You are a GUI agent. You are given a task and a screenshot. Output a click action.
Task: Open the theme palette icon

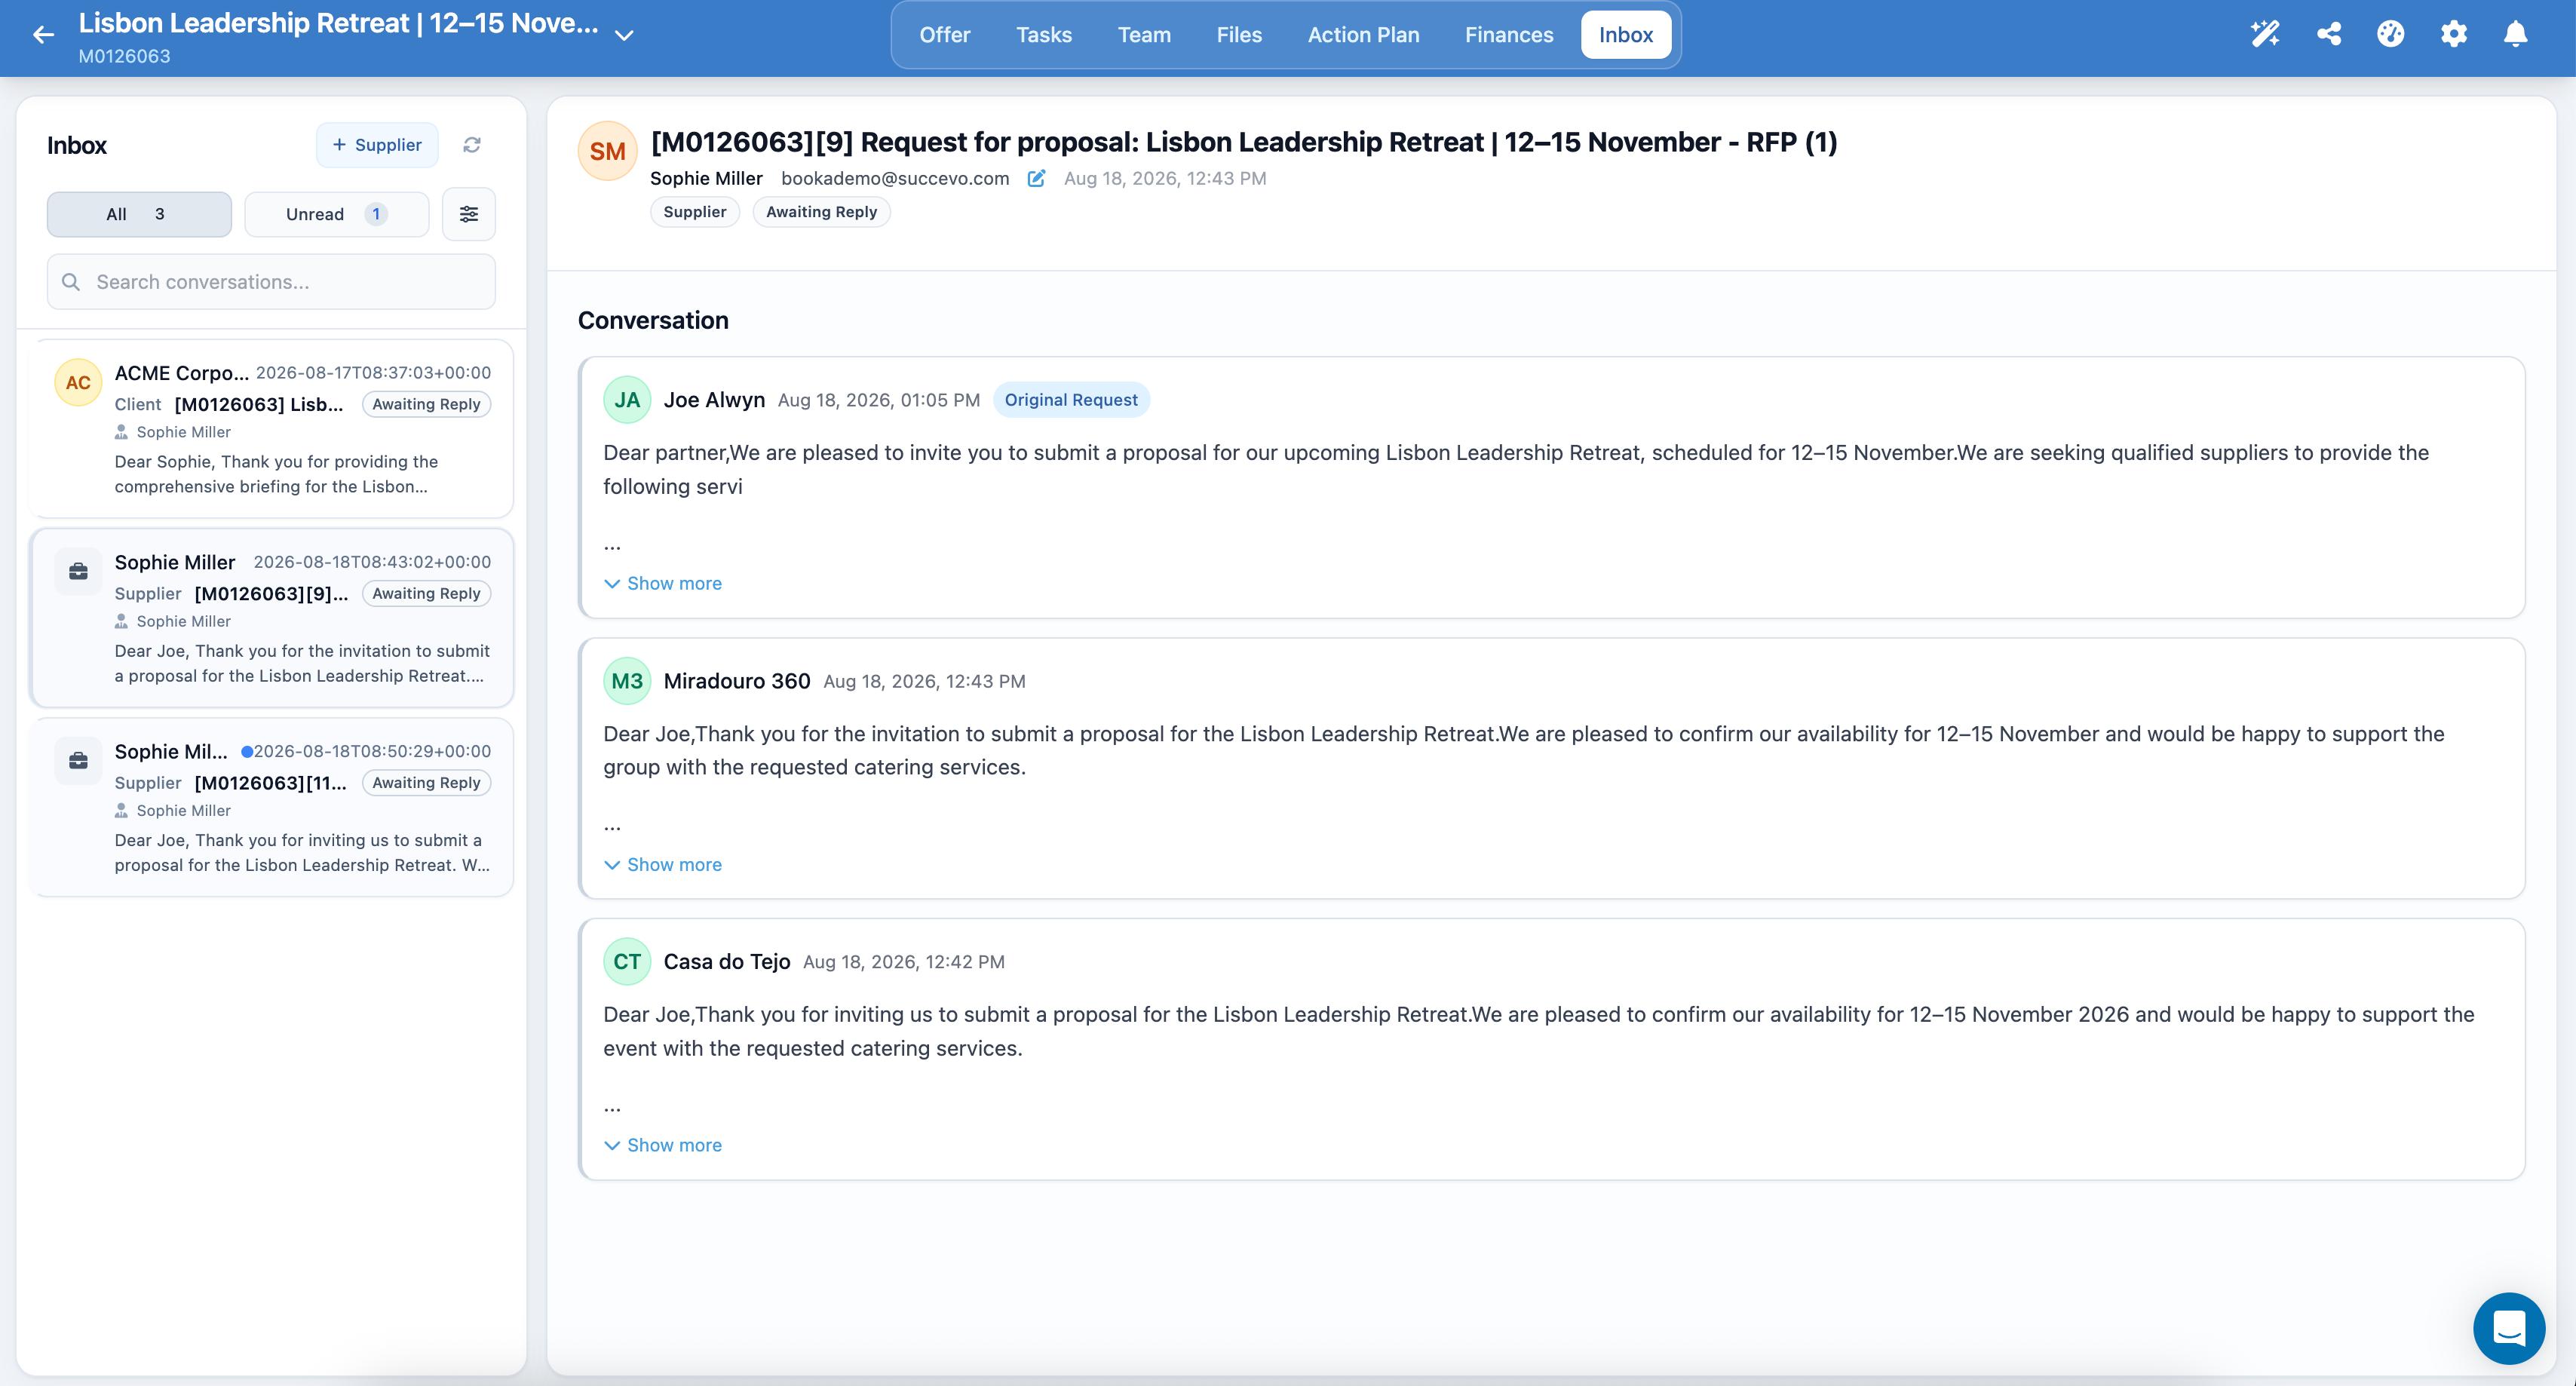[x=2390, y=34]
